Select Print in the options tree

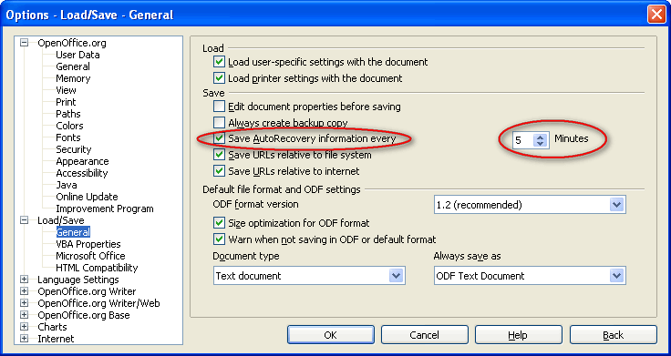pyautogui.click(x=66, y=102)
